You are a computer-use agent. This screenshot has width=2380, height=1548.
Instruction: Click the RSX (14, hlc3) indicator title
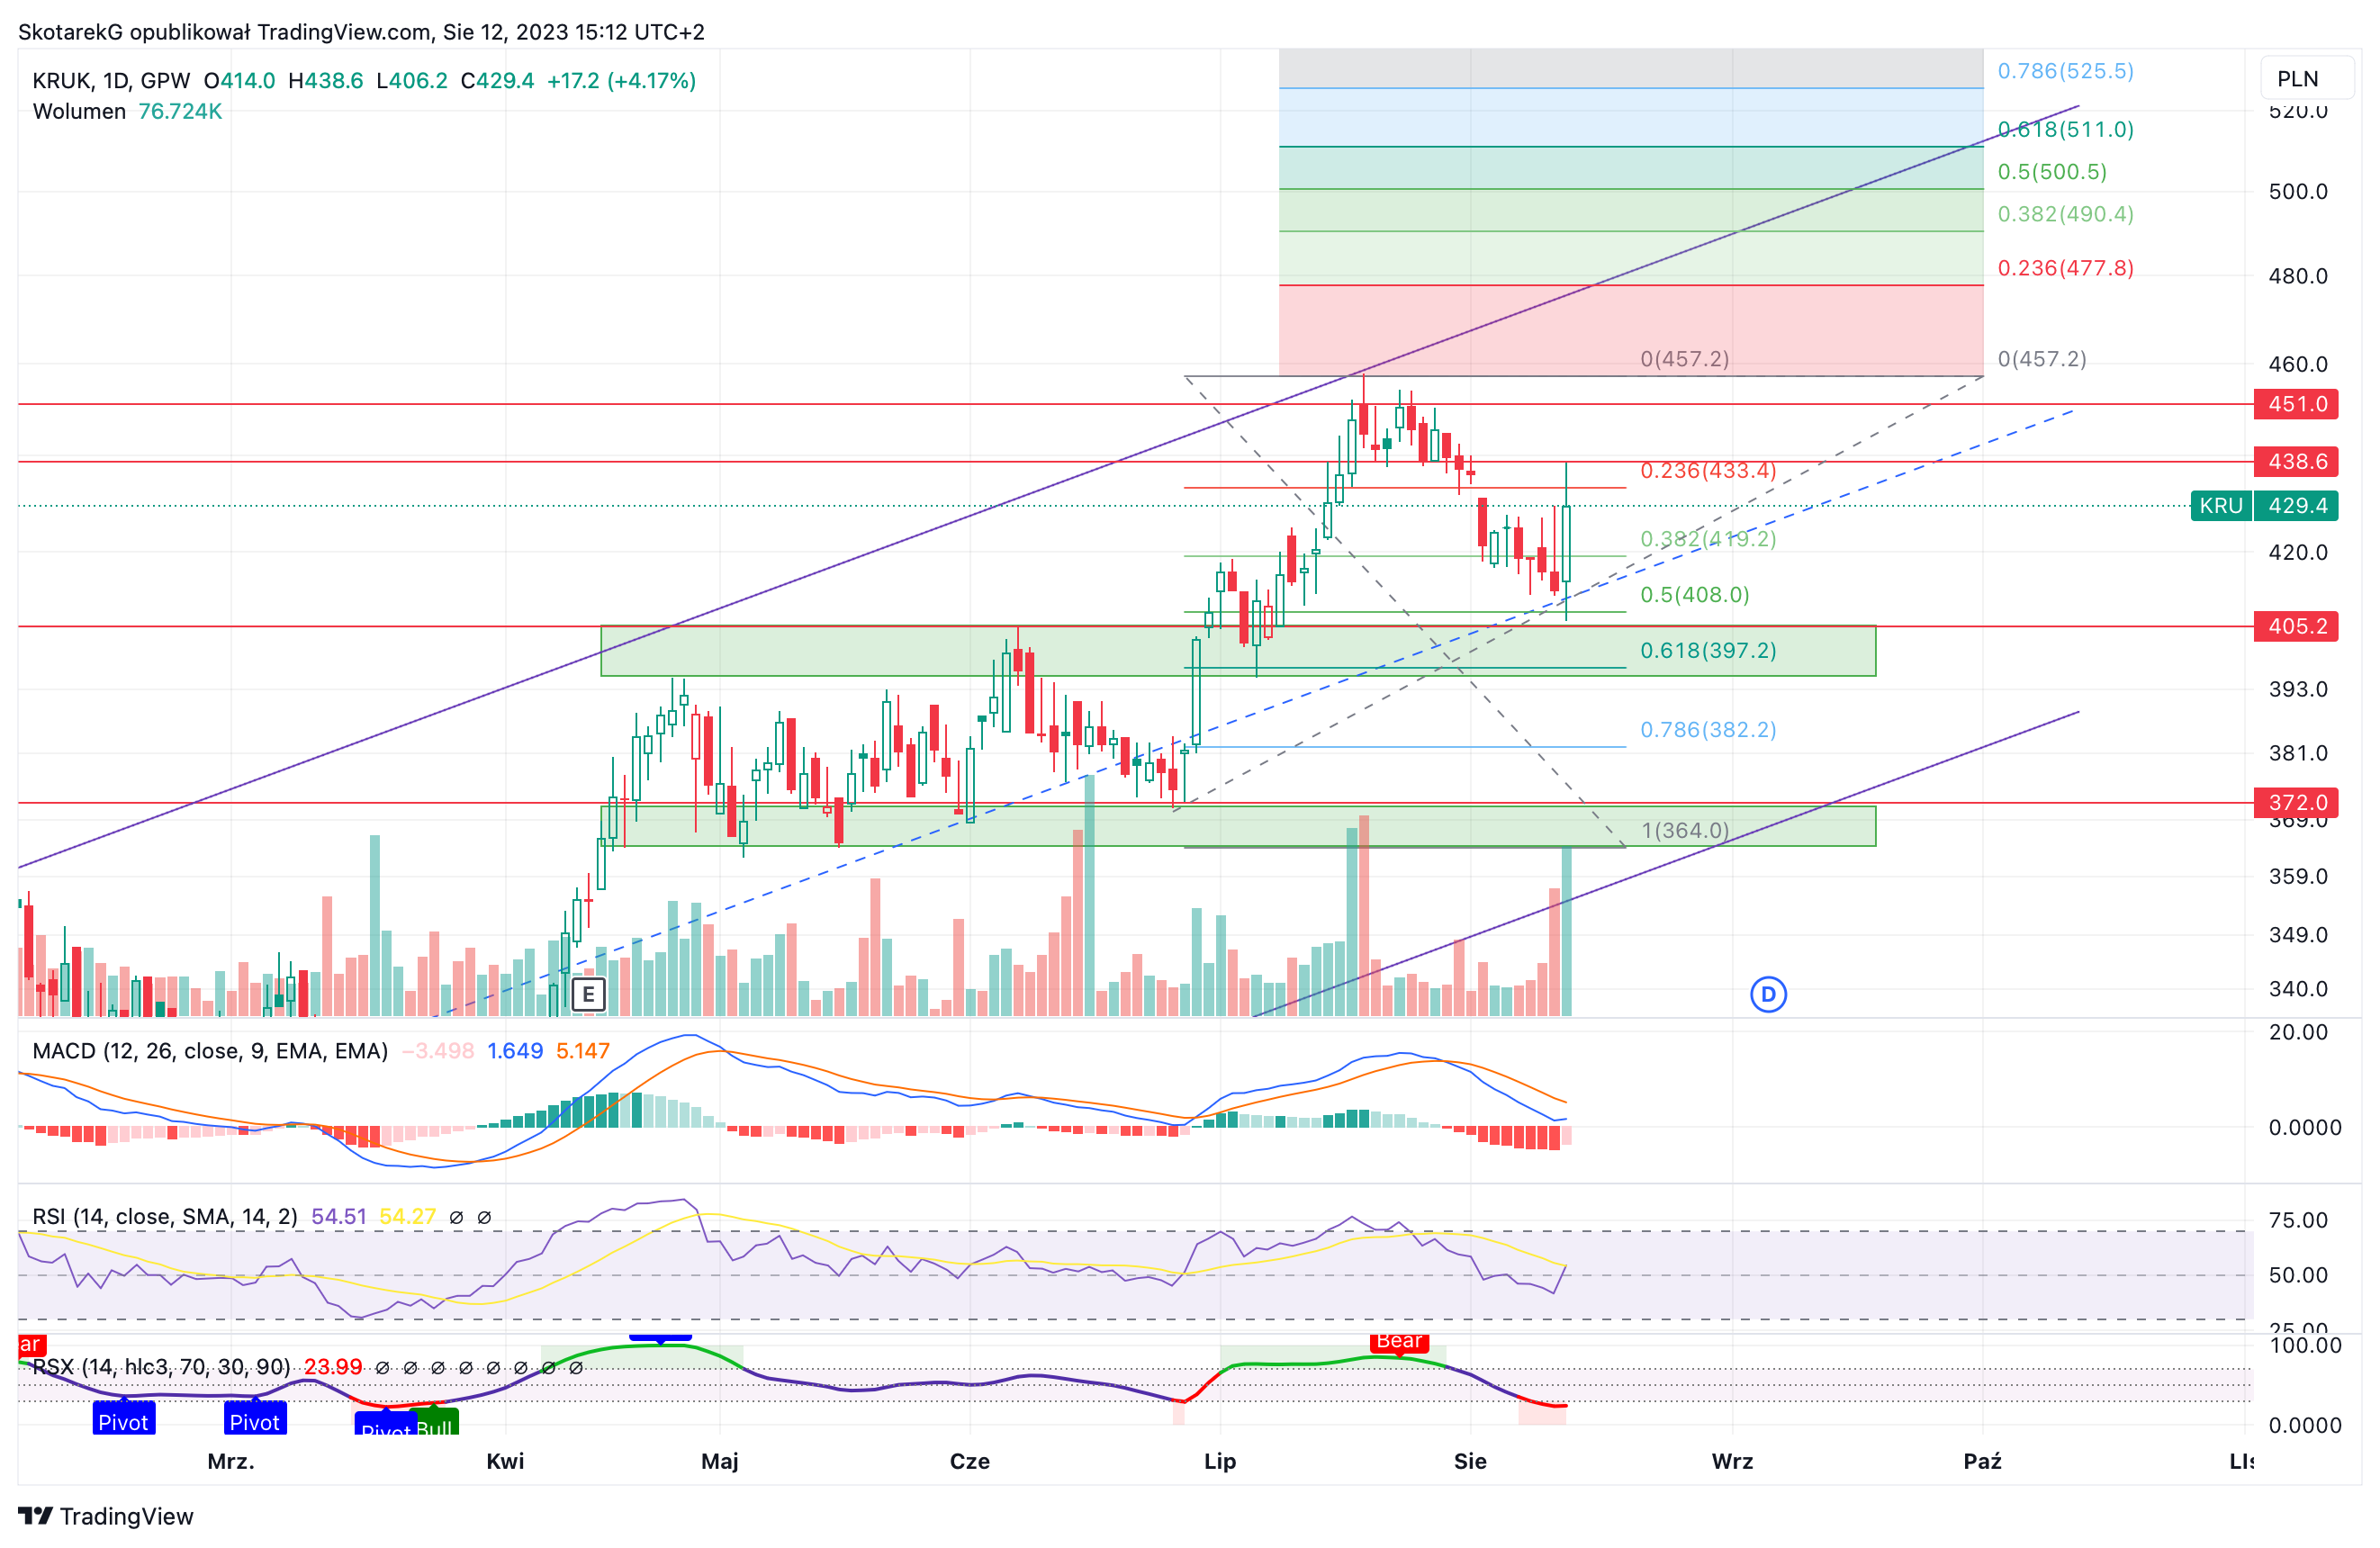click(161, 1366)
